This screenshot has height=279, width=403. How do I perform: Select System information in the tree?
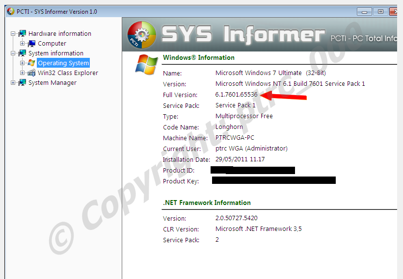56,53
